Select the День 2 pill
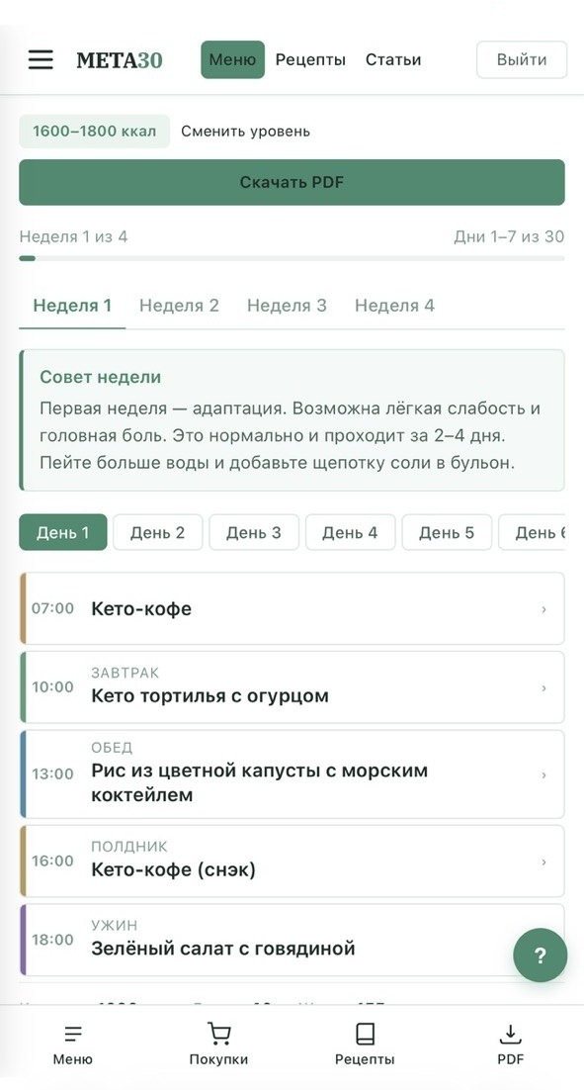 [158, 532]
